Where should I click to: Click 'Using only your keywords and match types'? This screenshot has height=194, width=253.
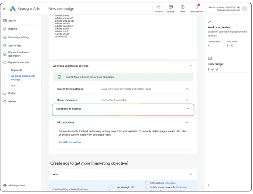pos(126,89)
